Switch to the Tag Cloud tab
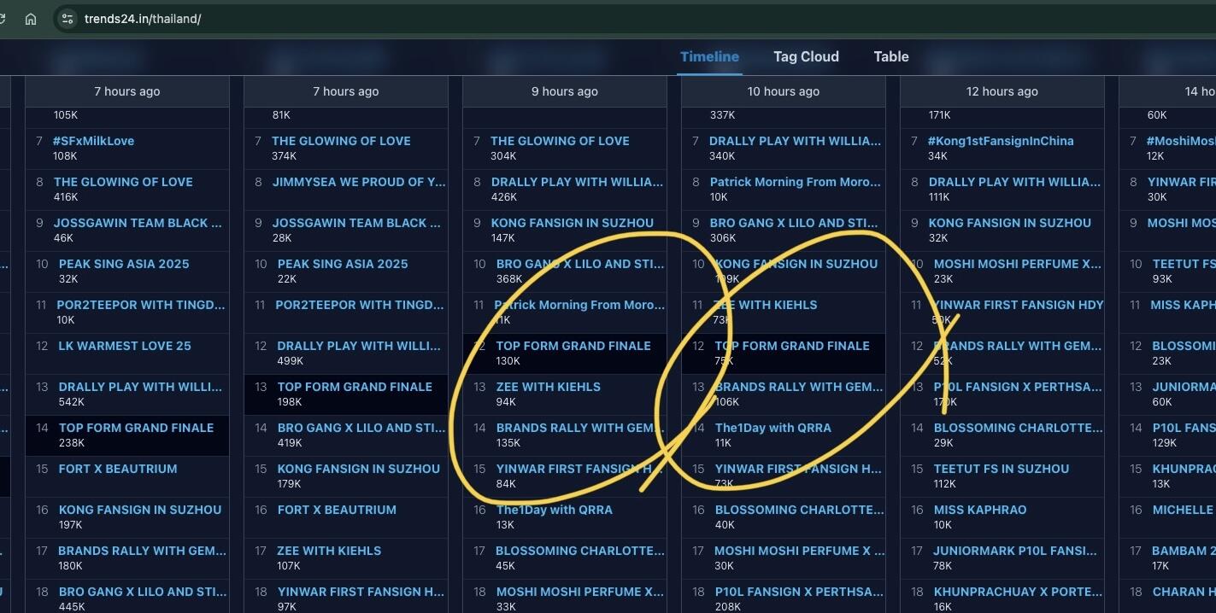The width and height of the screenshot is (1216, 613). pyautogui.click(x=806, y=56)
